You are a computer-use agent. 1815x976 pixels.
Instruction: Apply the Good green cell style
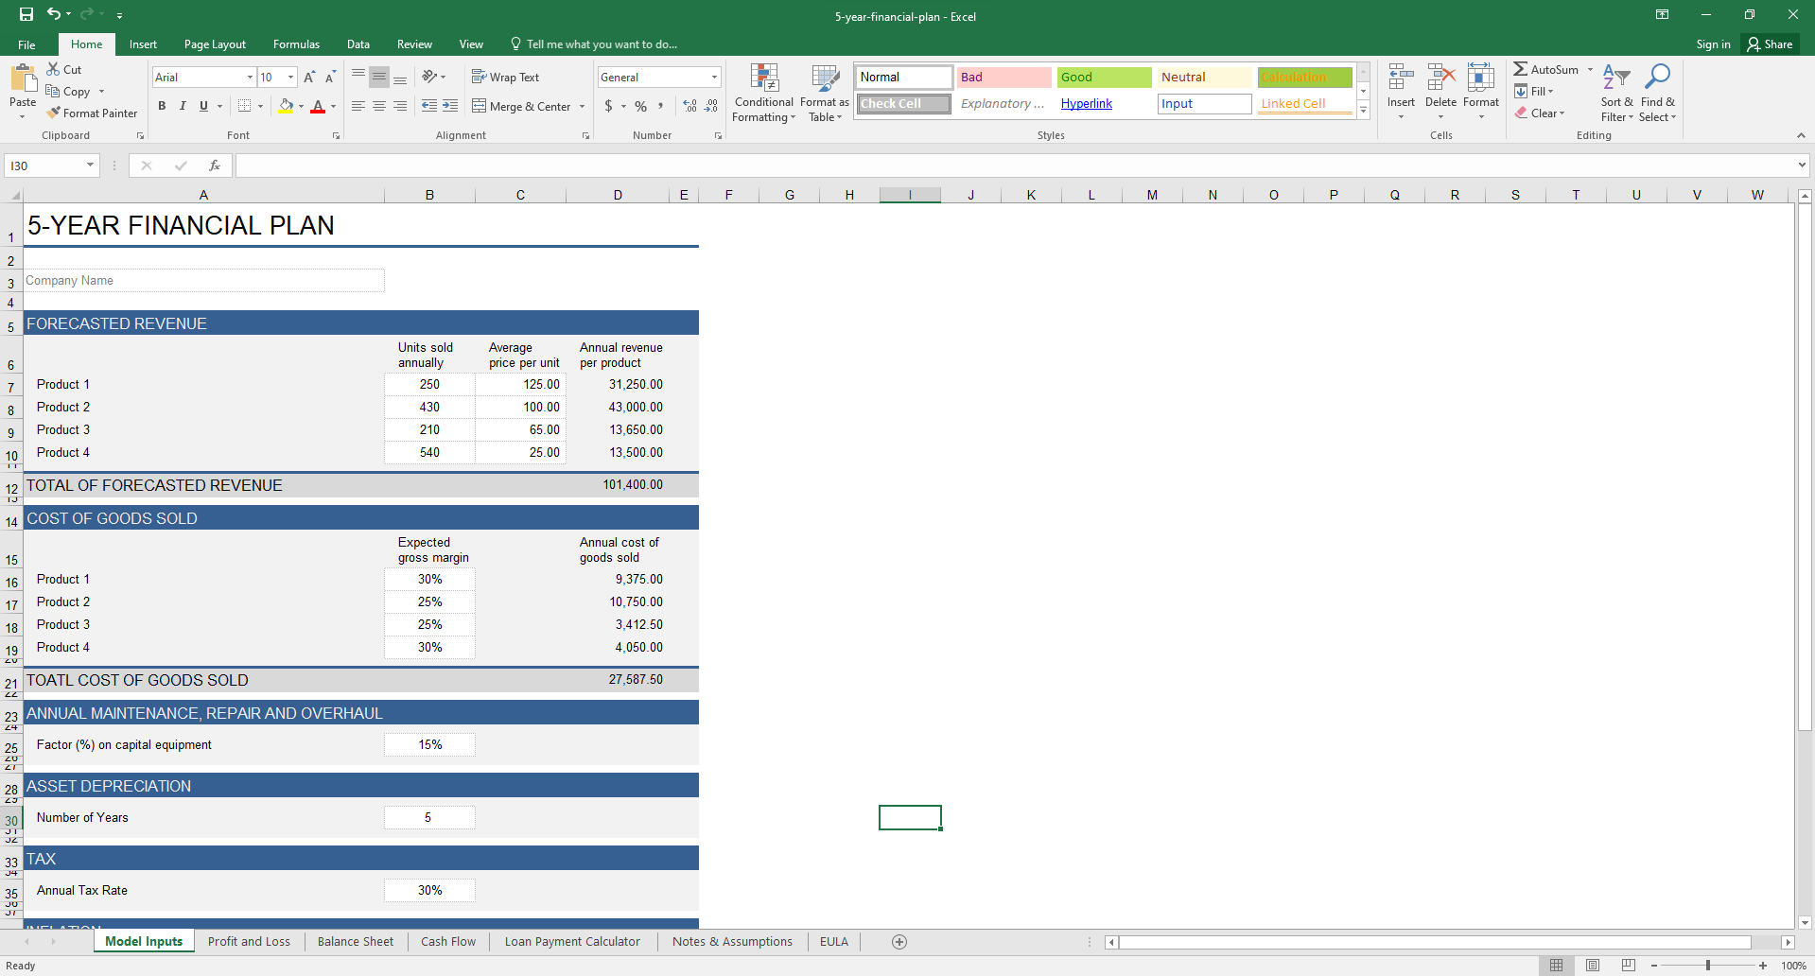point(1103,78)
